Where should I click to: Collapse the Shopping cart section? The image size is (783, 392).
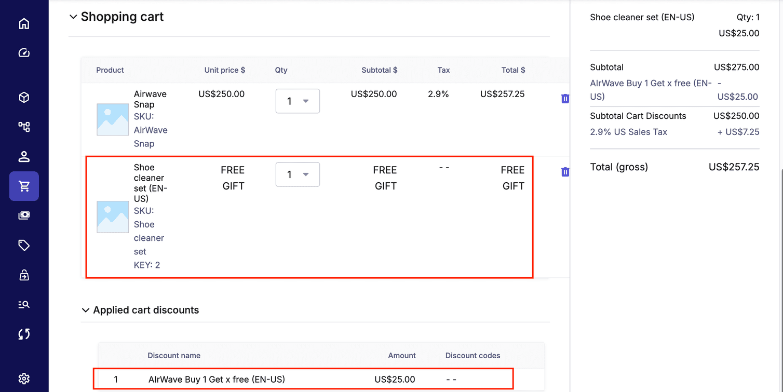[x=73, y=17]
